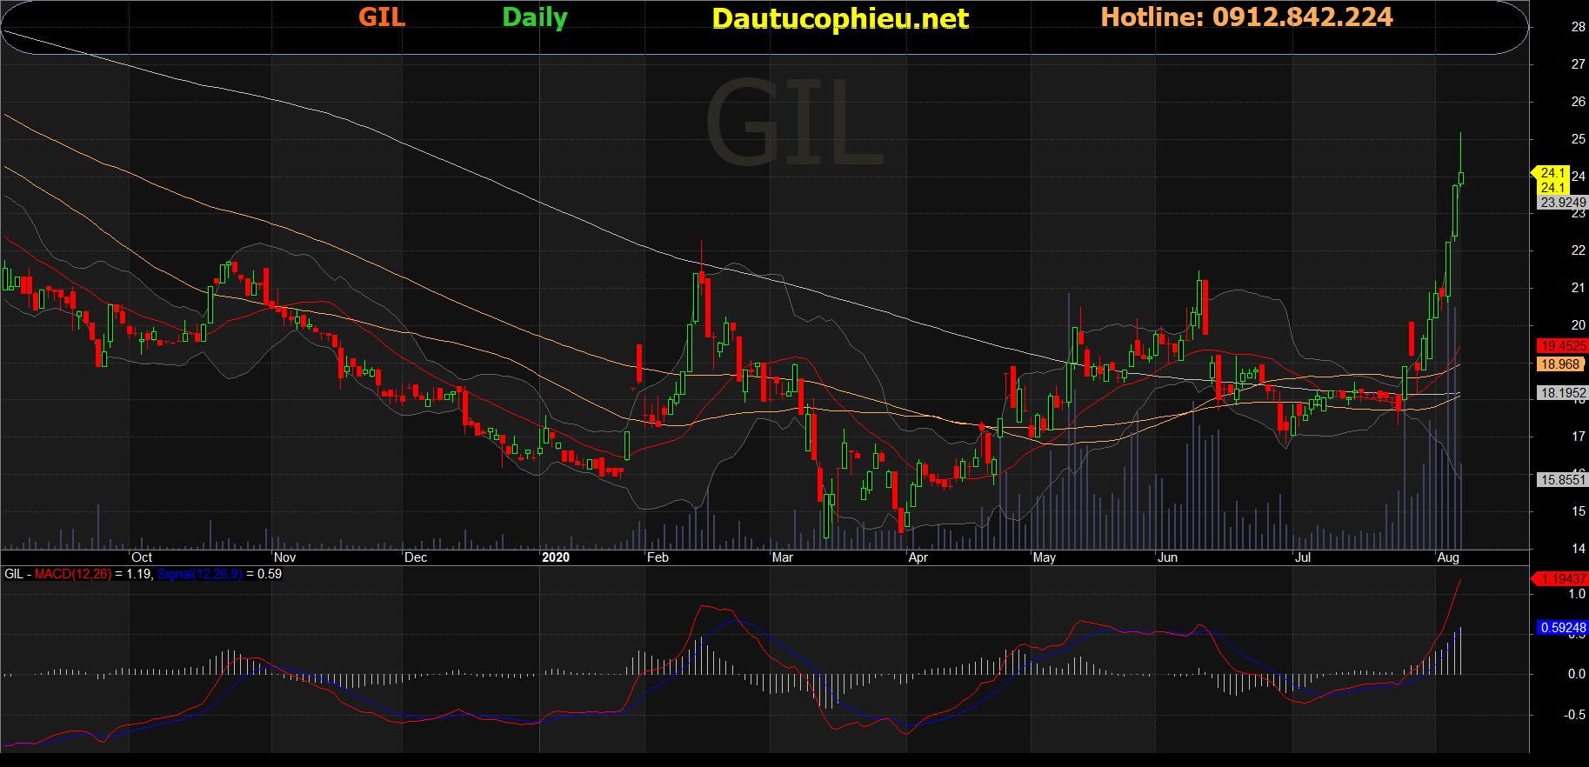Click the 0.59248 blue Signal value tag
1589x767 pixels.
pyautogui.click(x=1563, y=628)
